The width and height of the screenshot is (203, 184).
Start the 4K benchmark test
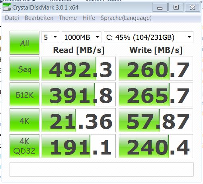tap(24, 120)
